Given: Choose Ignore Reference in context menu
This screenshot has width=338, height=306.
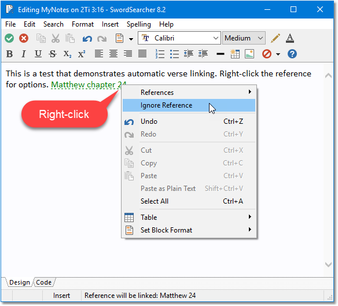Looking at the screenshot, I should click(x=189, y=105).
